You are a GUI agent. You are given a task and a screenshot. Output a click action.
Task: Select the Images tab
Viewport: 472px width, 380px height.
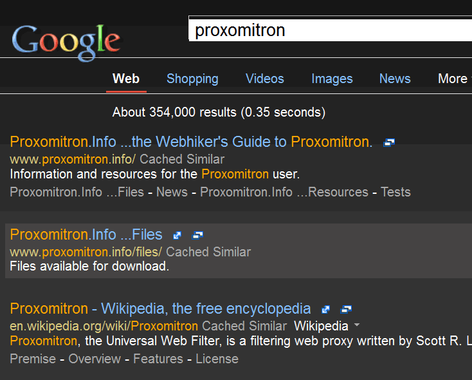pos(332,79)
